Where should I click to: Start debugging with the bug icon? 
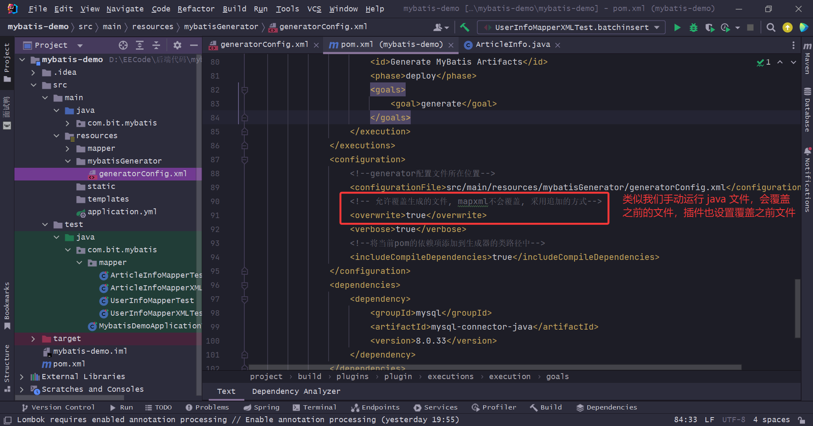(693, 27)
